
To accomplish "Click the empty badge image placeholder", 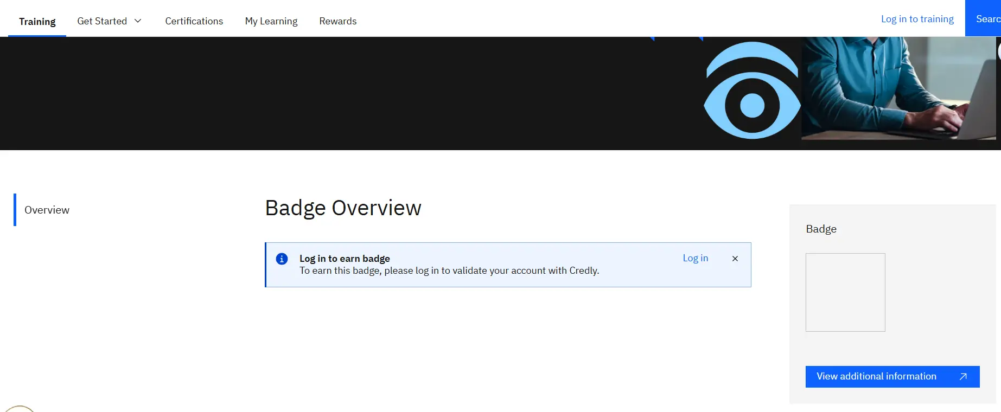I will click(845, 292).
